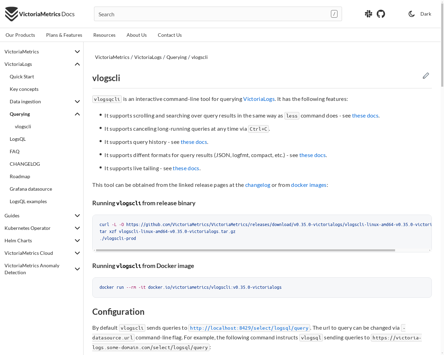
Task: Click Querying breadcrumb link
Action: pyautogui.click(x=177, y=57)
